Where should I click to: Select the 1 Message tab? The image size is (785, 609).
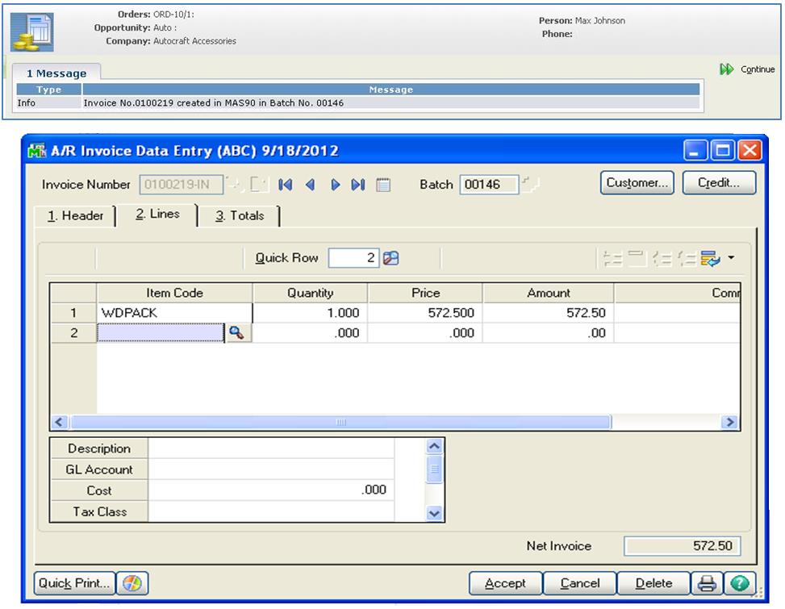pyautogui.click(x=56, y=73)
